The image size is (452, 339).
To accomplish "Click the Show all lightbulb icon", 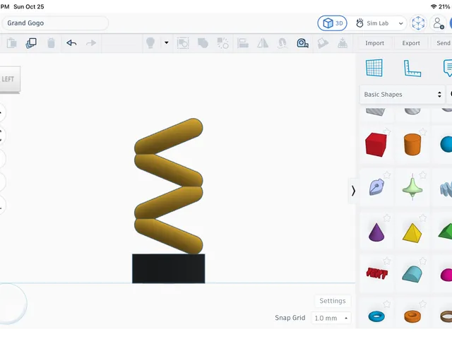I will coord(150,43).
